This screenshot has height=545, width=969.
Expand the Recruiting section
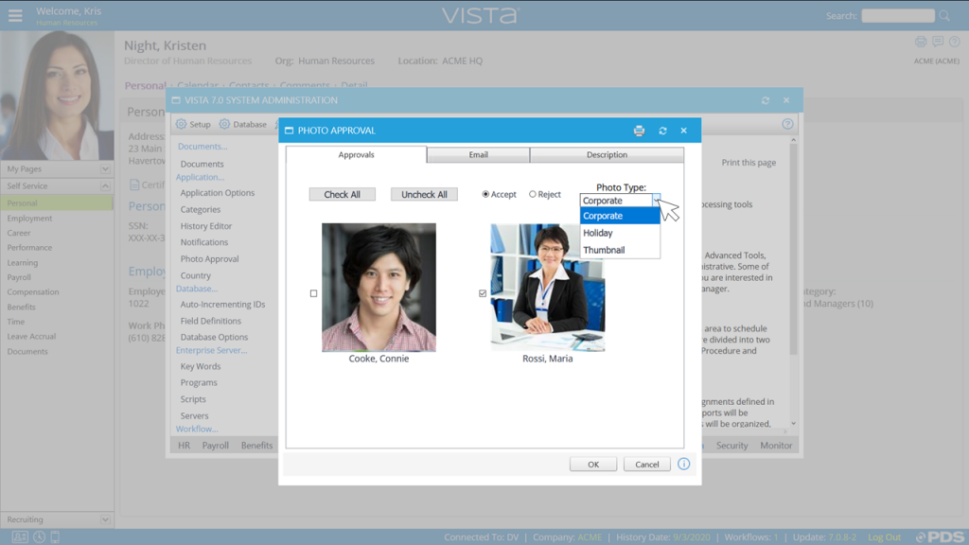pos(105,519)
